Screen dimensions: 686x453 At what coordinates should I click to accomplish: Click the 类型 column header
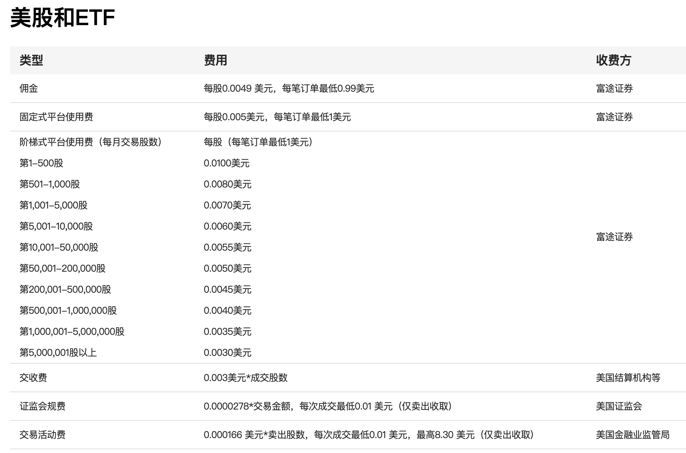coord(31,60)
